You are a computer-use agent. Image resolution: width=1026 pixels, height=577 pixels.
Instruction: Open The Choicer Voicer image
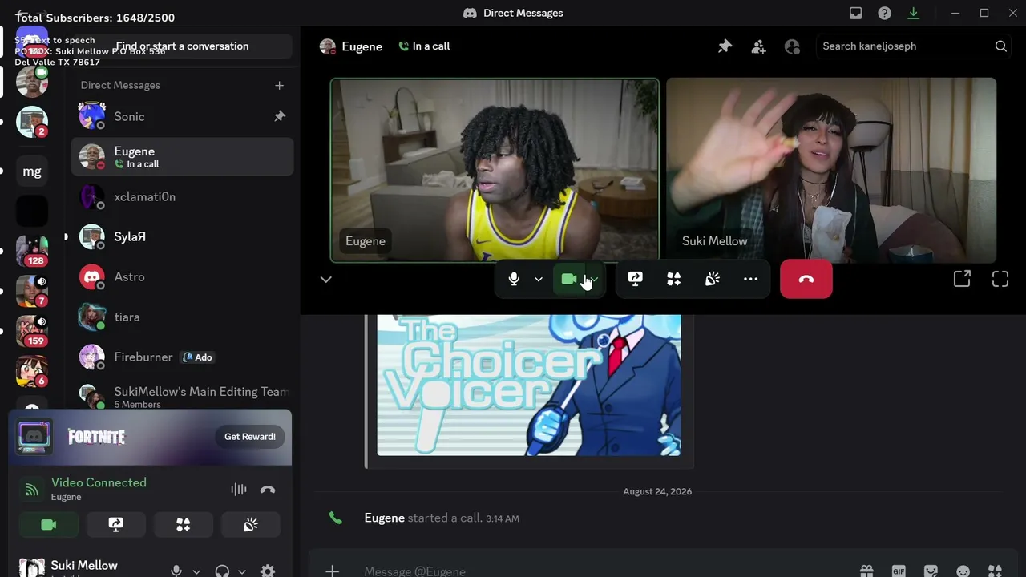pos(529,385)
